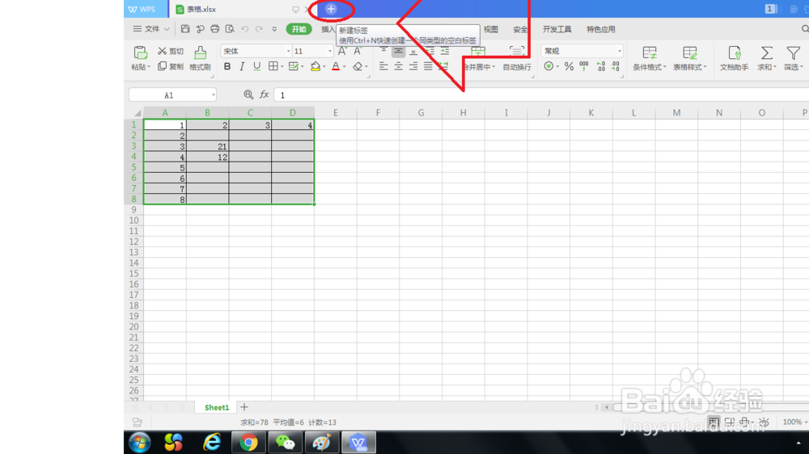Select the column F header

coord(378,112)
